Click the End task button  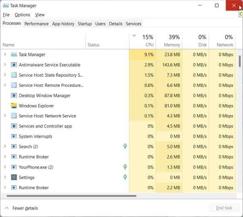(x=224, y=208)
